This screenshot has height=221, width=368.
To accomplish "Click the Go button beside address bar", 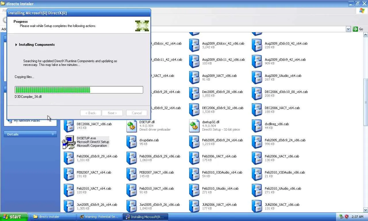I will pos(358,29).
